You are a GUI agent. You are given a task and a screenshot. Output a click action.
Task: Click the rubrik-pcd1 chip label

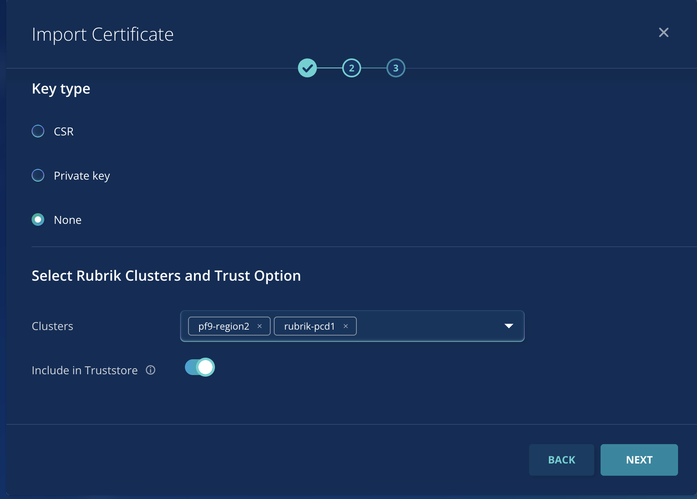coord(309,326)
